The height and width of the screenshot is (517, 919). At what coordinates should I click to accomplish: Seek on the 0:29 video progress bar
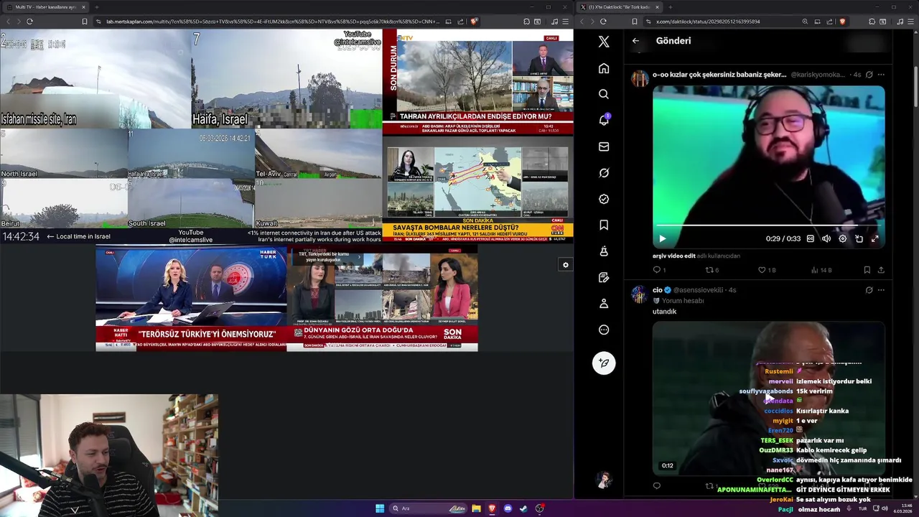tap(768, 225)
